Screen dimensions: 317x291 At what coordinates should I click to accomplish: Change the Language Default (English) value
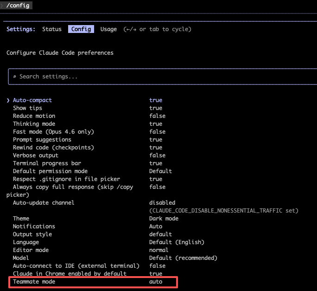pos(177,242)
